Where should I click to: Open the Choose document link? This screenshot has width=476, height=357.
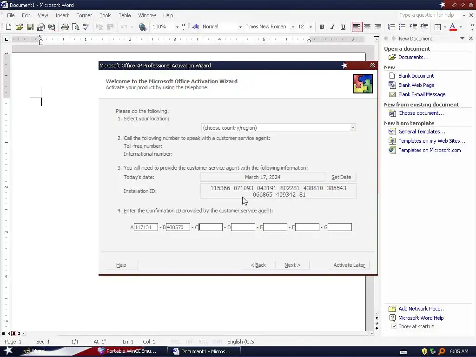click(x=421, y=113)
